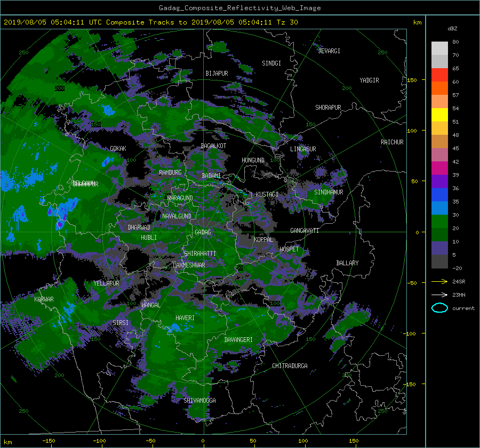Click the JEVARGI label on the map
The image size is (480, 448).
(329, 51)
